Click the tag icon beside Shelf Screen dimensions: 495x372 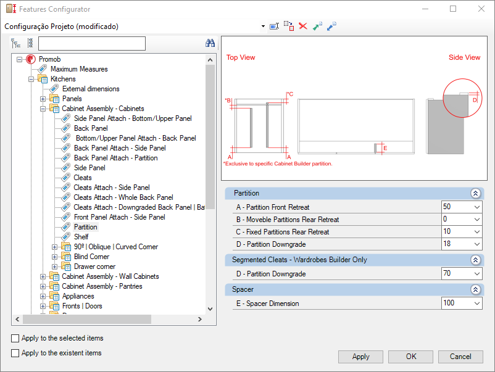[x=65, y=237]
